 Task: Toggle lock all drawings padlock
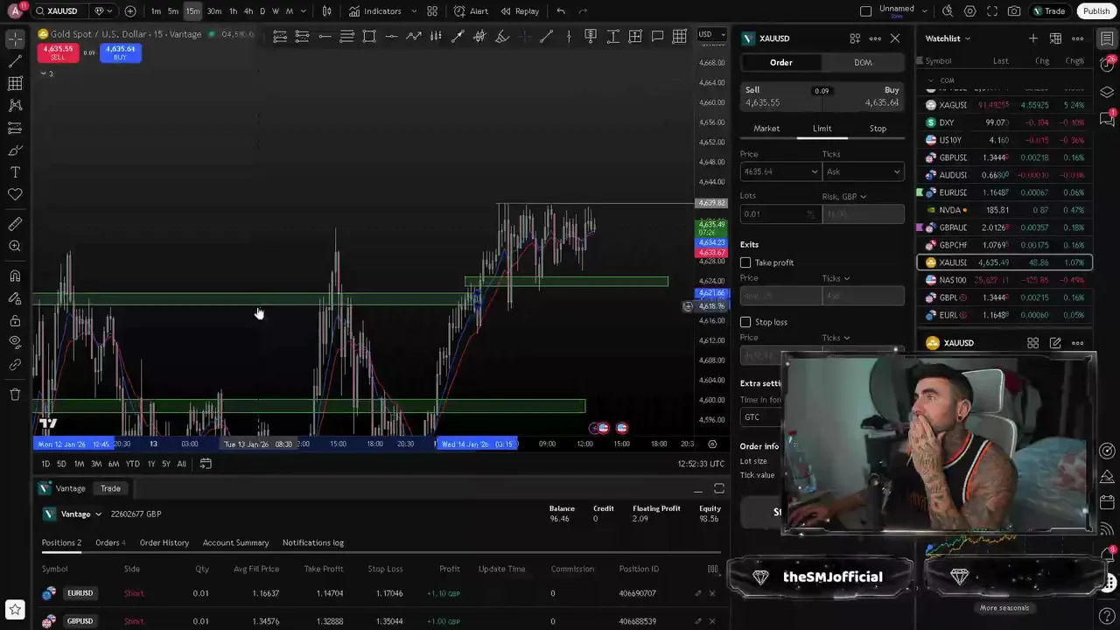point(15,320)
